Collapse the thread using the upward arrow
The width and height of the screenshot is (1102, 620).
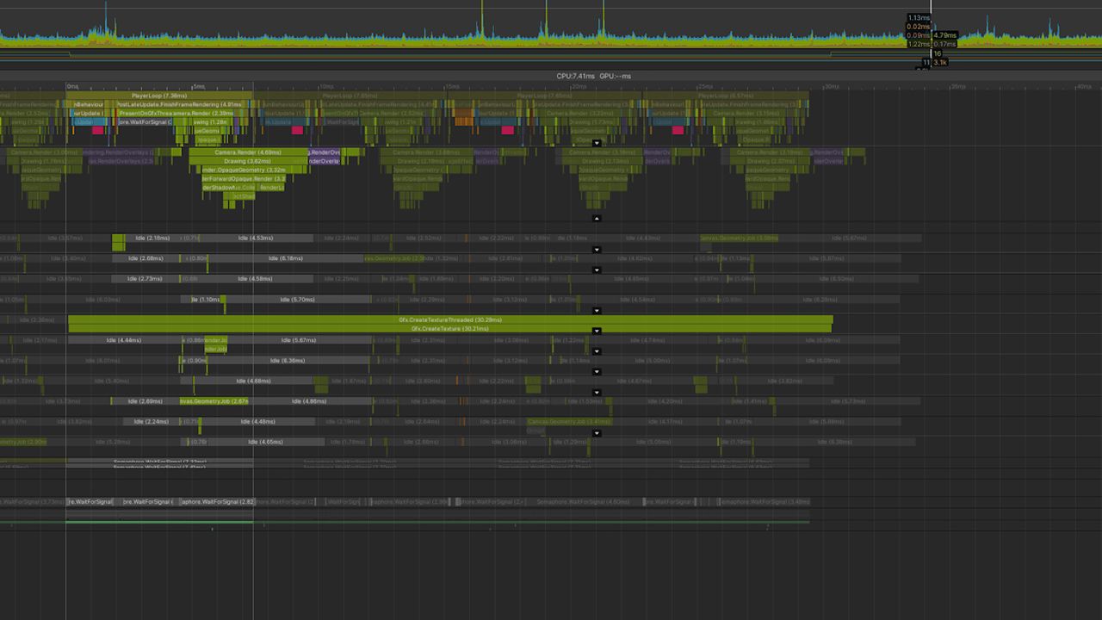pos(597,219)
